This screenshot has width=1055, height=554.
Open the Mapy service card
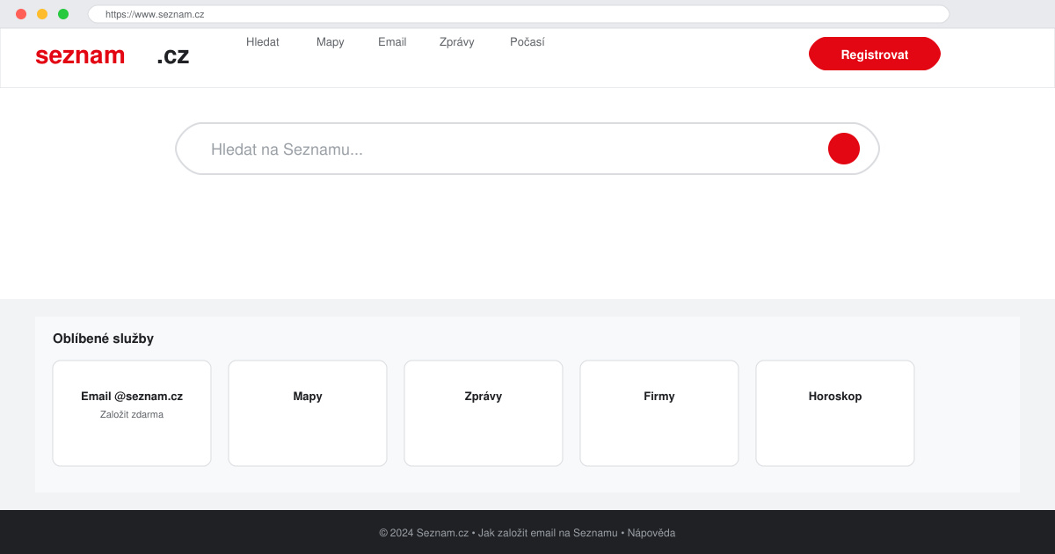pyautogui.click(x=308, y=413)
